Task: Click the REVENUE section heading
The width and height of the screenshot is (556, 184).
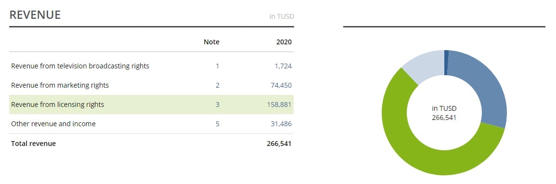Action: (35, 15)
